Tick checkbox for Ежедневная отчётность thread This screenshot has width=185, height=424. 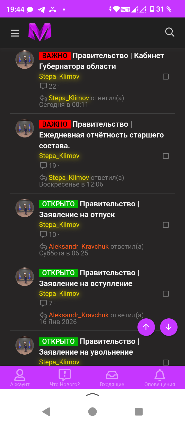tap(166, 156)
